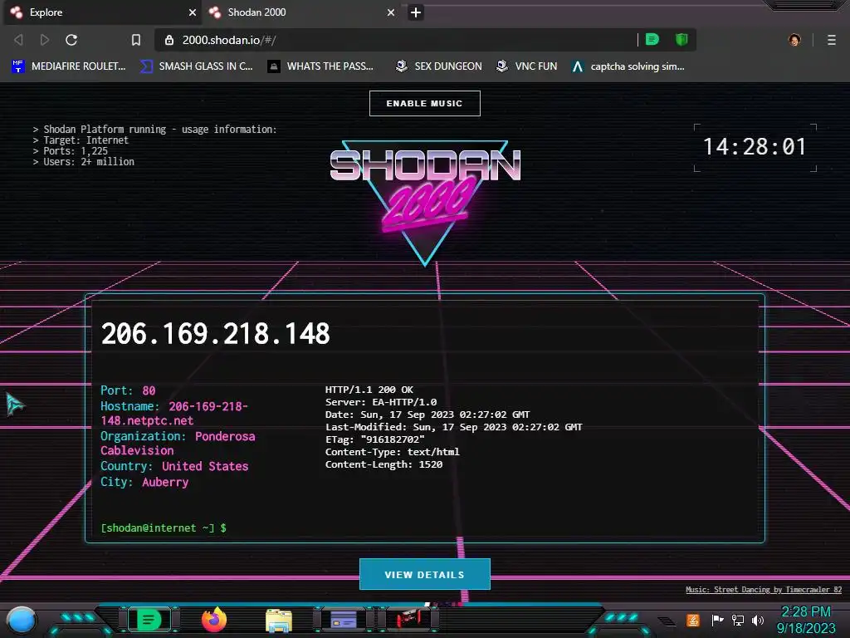Open the Start orb on the taskbar
850x638 pixels.
pos(21,620)
